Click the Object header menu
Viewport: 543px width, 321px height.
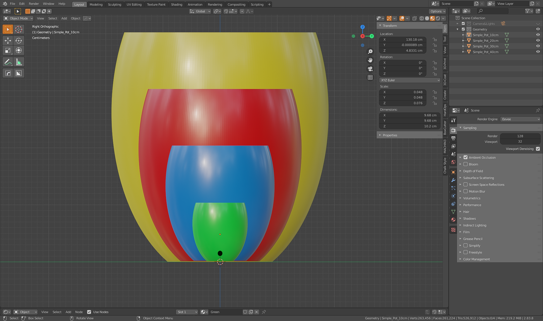76,18
